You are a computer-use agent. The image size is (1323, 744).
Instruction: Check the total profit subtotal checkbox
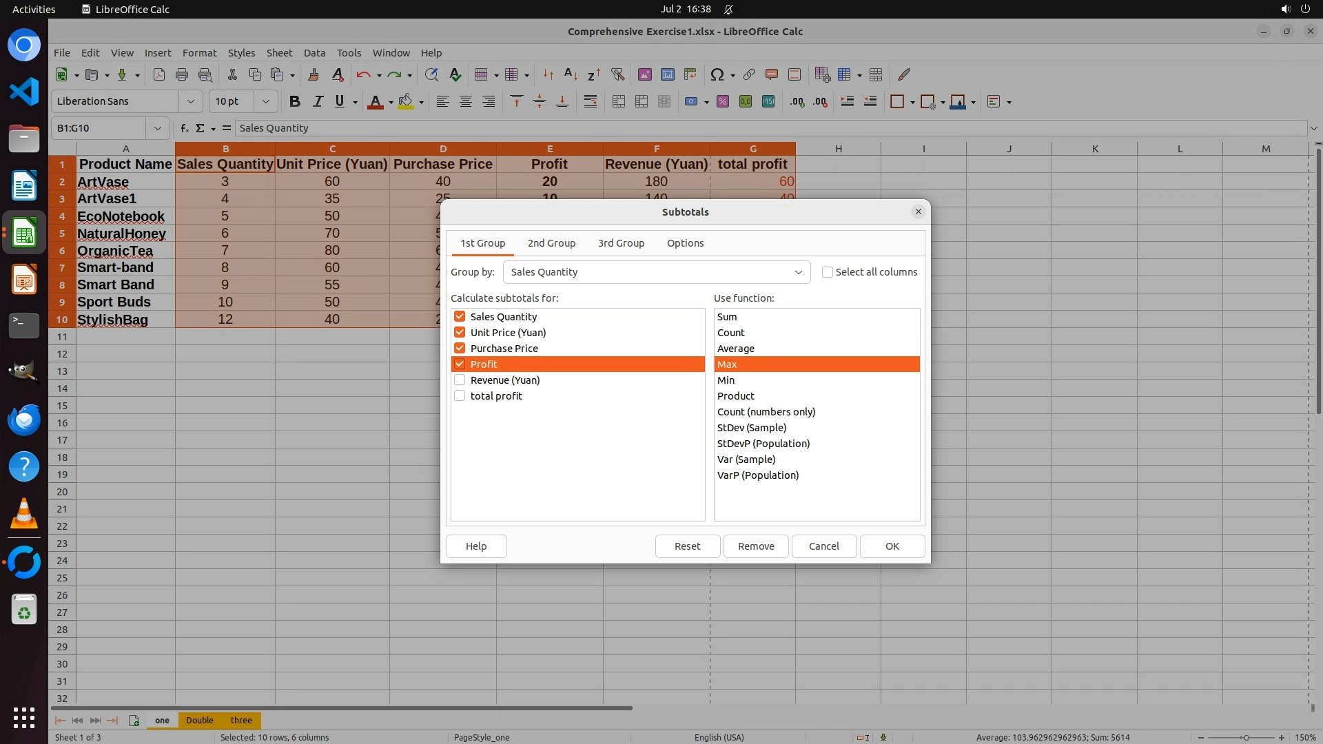(460, 396)
